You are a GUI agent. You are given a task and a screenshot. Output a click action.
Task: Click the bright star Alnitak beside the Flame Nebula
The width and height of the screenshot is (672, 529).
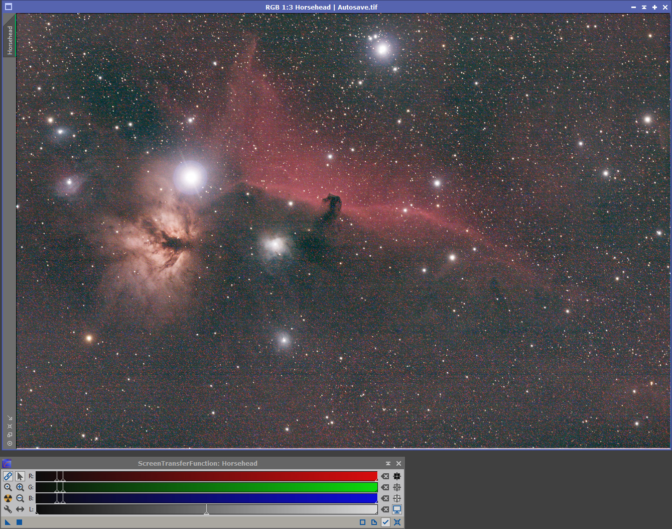[191, 177]
